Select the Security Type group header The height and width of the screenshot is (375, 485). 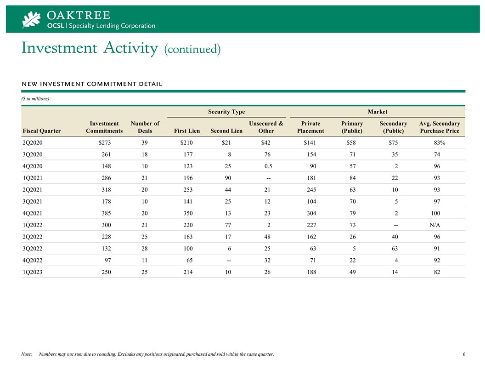click(226, 112)
